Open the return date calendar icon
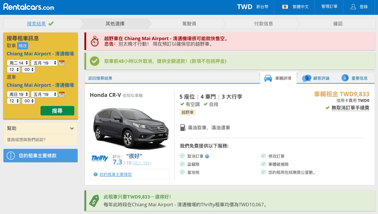Viewport: 378px width, 214px height. (62, 95)
